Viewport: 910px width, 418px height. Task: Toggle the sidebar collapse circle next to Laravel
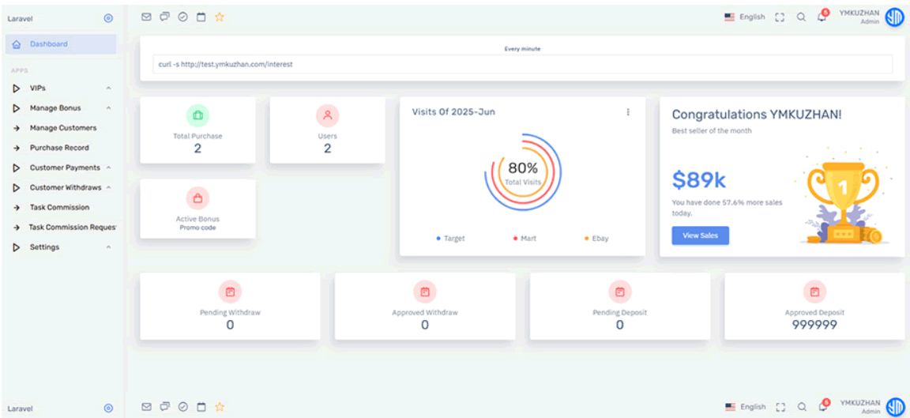click(108, 18)
